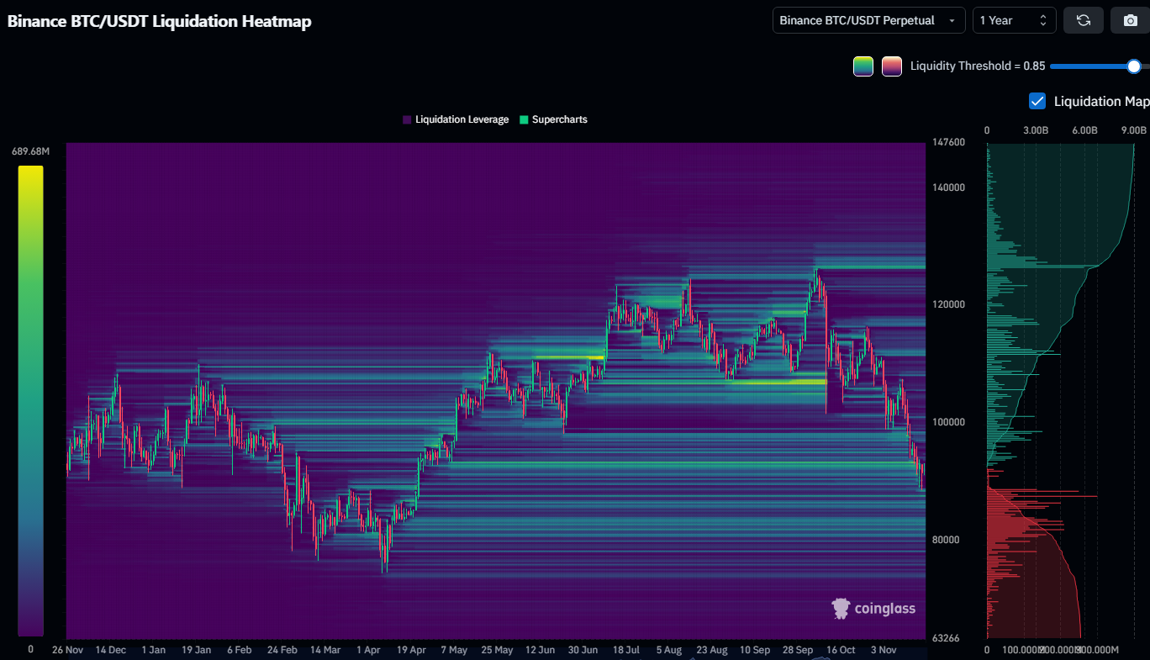Open the 1 Year time range selector
1150x660 pixels.
[1014, 20]
